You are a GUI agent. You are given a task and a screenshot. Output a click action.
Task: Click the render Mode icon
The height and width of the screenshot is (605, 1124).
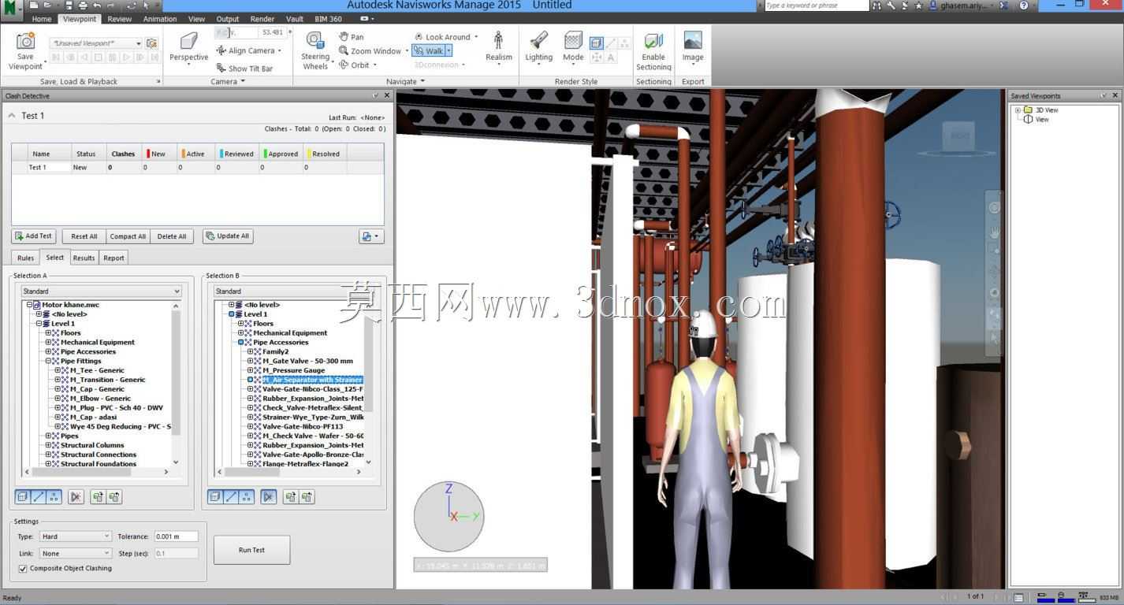click(573, 41)
